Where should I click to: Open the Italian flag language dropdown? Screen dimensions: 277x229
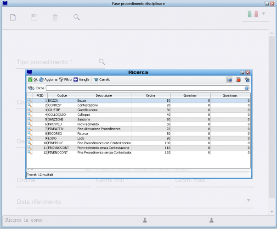point(256,14)
